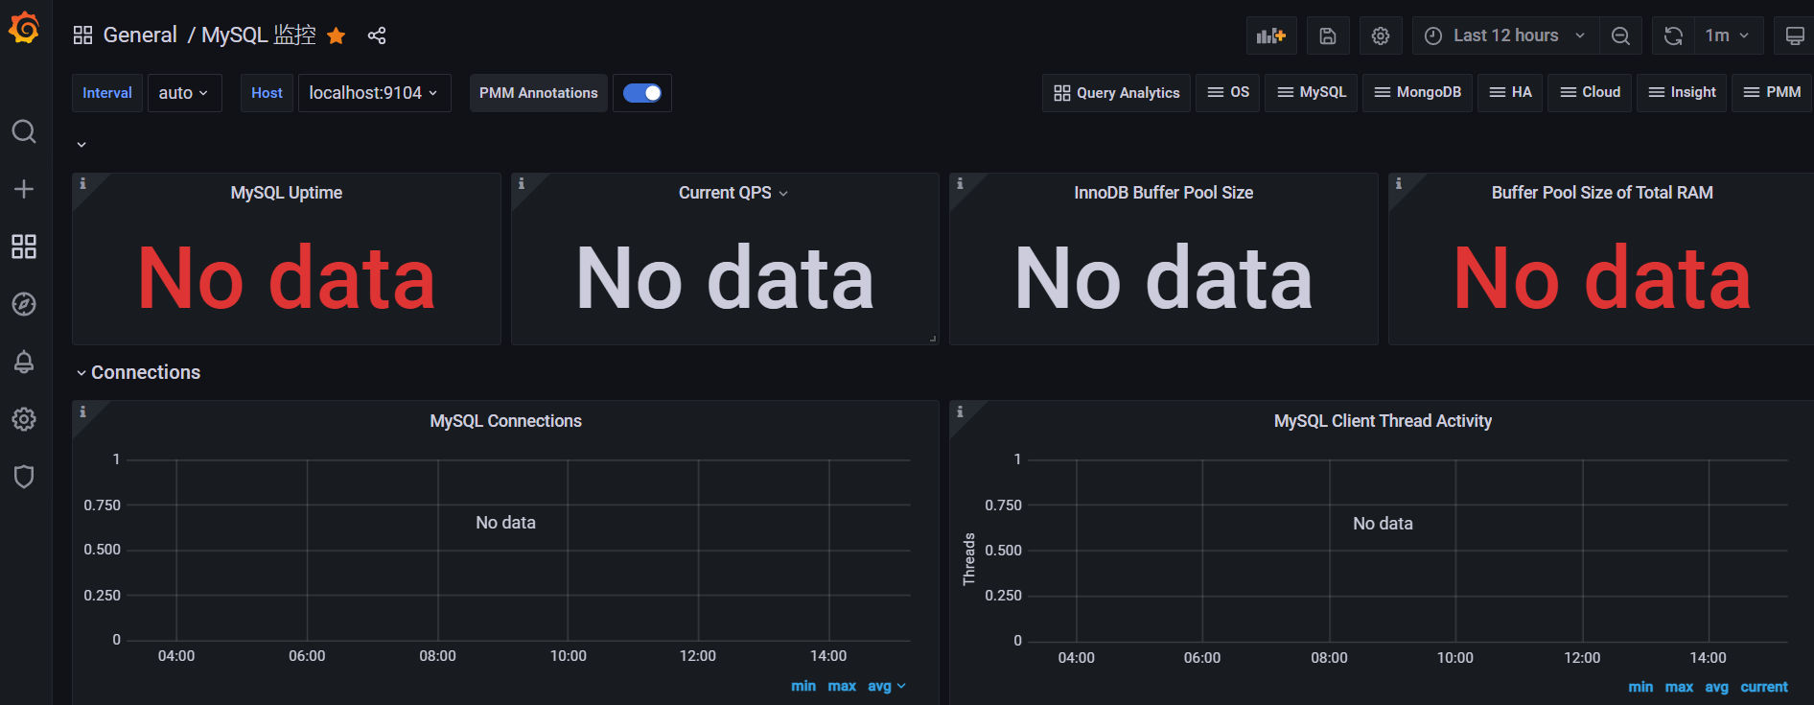Open the Cloud dashboards menu
The height and width of the screenshot is (705, 1814).
coord(1590,93)
